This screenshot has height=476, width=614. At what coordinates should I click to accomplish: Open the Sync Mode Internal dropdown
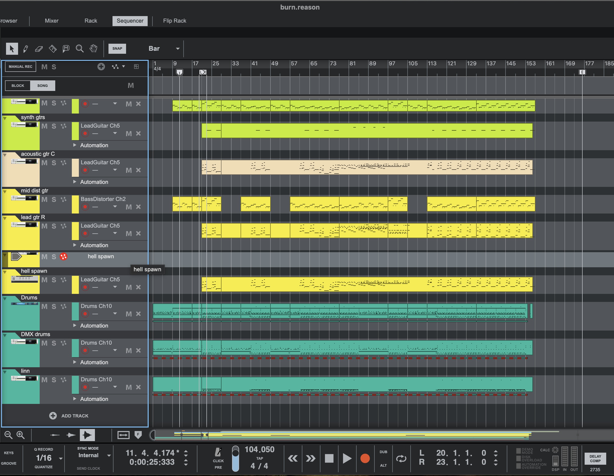pos(109,456)
